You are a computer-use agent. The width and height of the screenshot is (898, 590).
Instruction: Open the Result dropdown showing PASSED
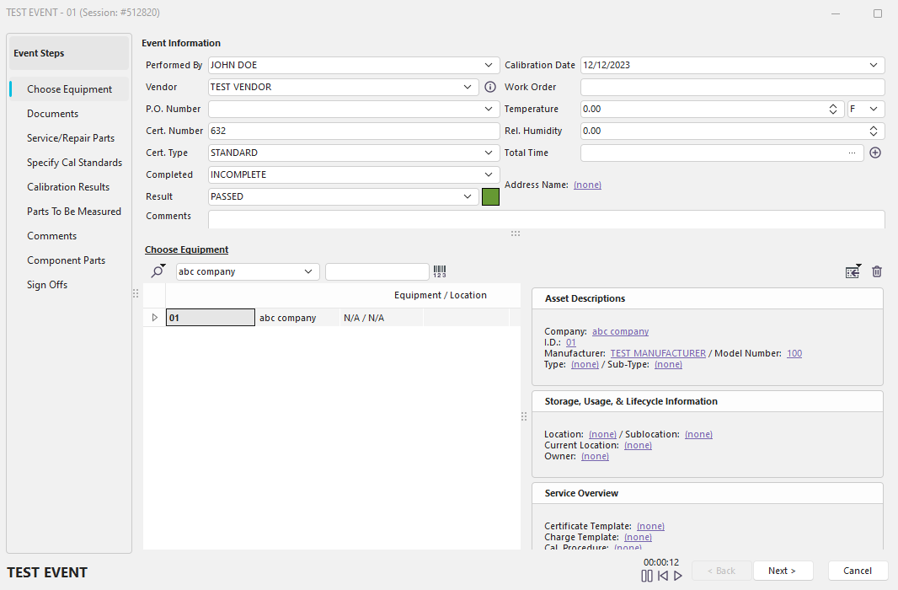pyautogui.click(x=468, y=196)
